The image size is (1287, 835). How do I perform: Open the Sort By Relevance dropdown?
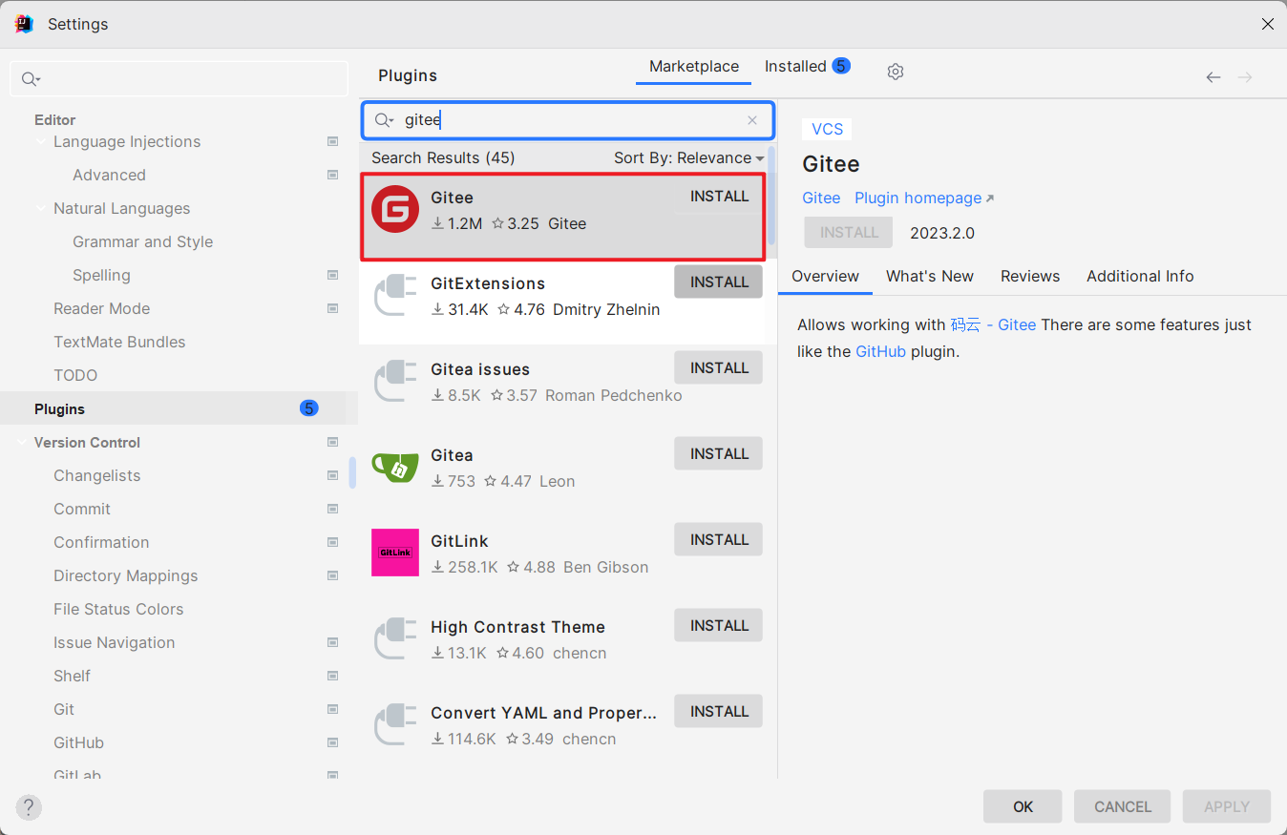point(688,157)
